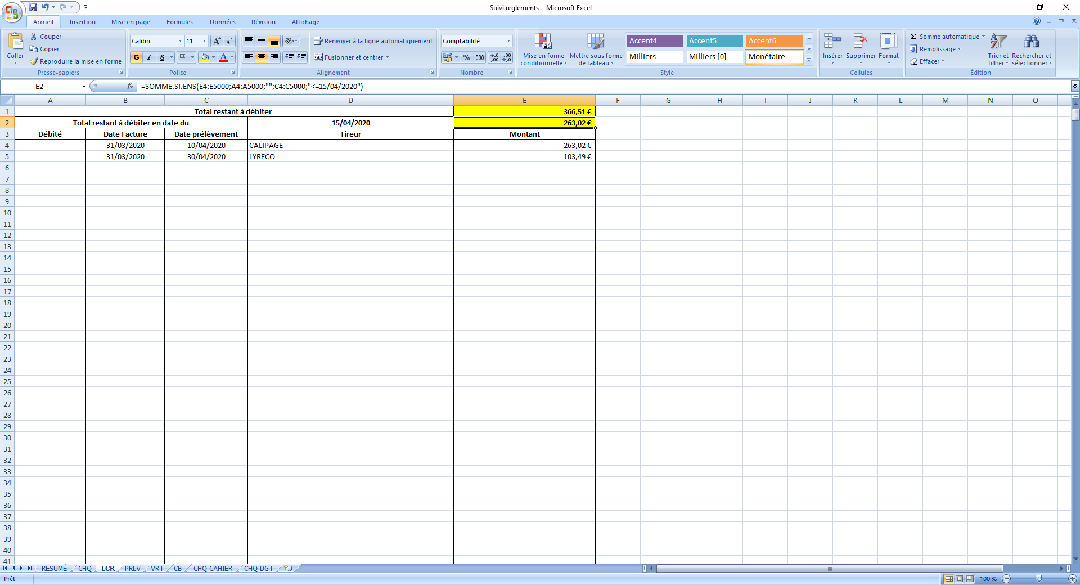Screen dimensions: 1080x585
Task: Open the Mise en page tab
Action: [130, 22]
